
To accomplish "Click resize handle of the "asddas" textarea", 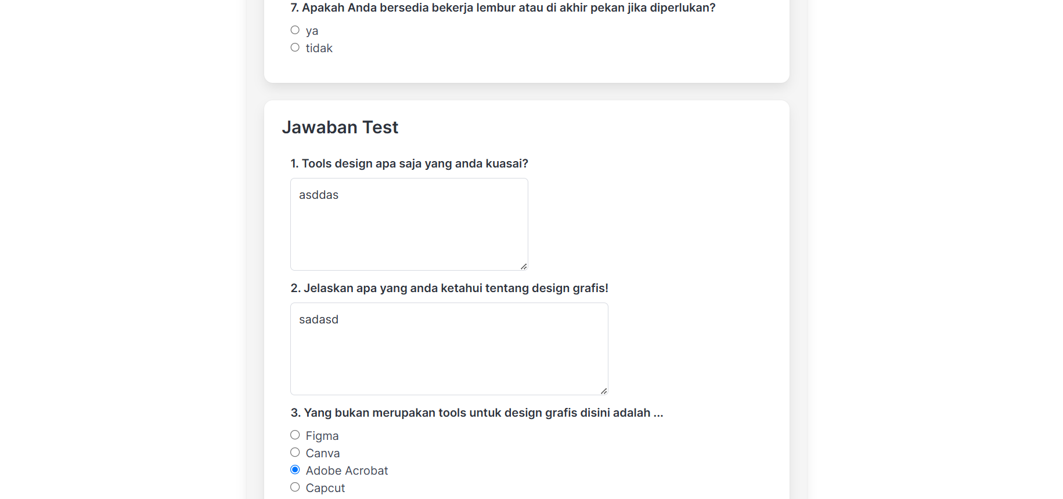I will (524, 267).
